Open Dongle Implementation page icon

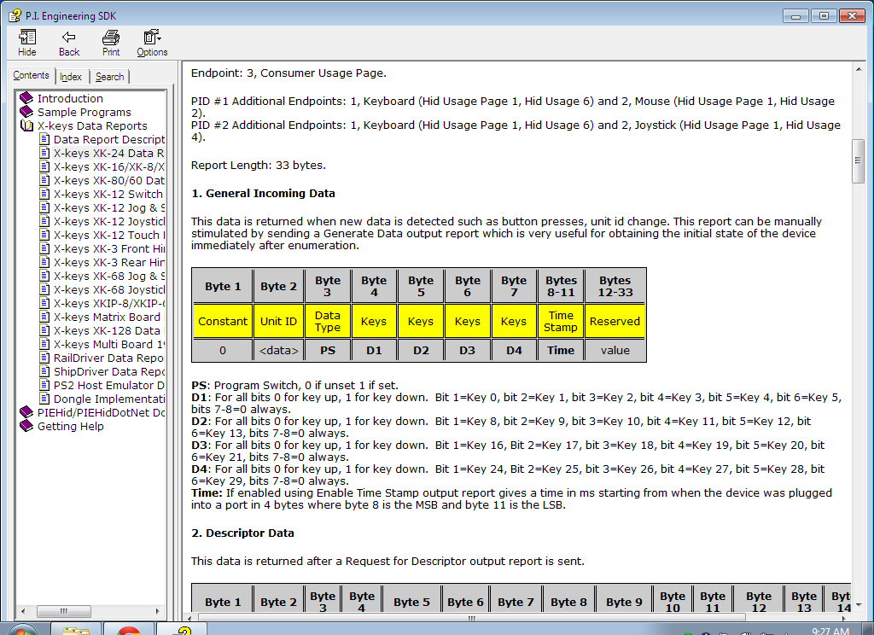pyautogui.click(x=45, y=399)
